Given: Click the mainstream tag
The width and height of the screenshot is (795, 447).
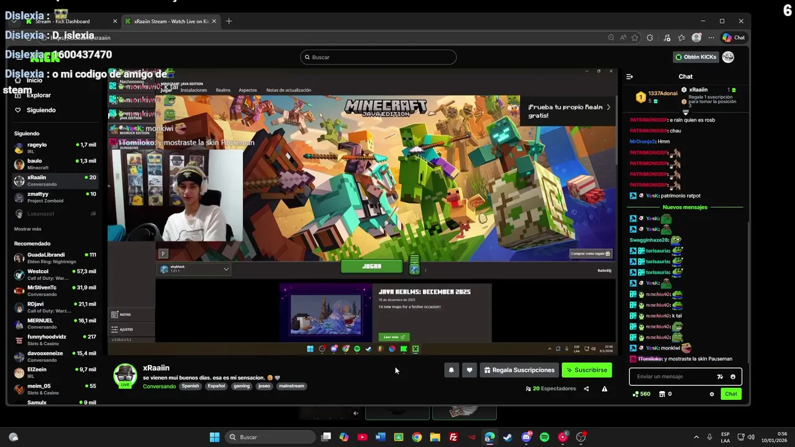Looking at the screenshot, I should pos(291,386).
